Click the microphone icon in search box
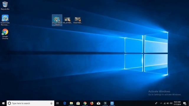The width and height of the screenshot is (189, 106). pos(51,103)
